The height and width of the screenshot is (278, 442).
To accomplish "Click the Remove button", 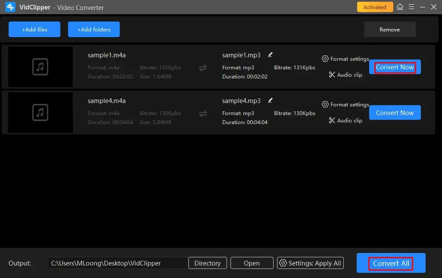I will pos(389,30).
